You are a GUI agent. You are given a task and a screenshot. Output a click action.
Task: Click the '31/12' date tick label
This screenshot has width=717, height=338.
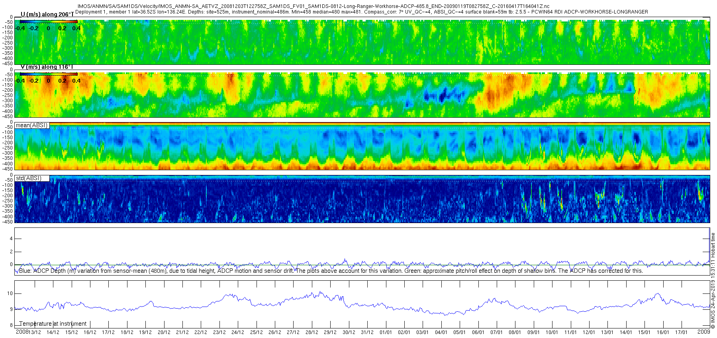click(367, 332)
